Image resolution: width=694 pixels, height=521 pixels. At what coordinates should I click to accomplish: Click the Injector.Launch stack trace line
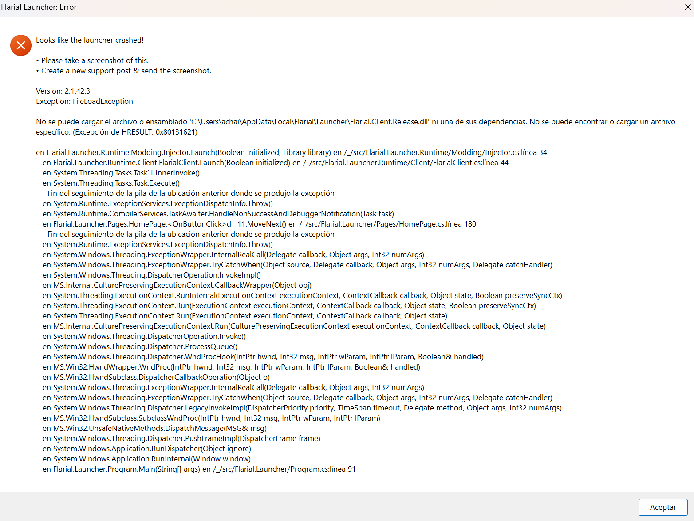[x=292, y=152]
